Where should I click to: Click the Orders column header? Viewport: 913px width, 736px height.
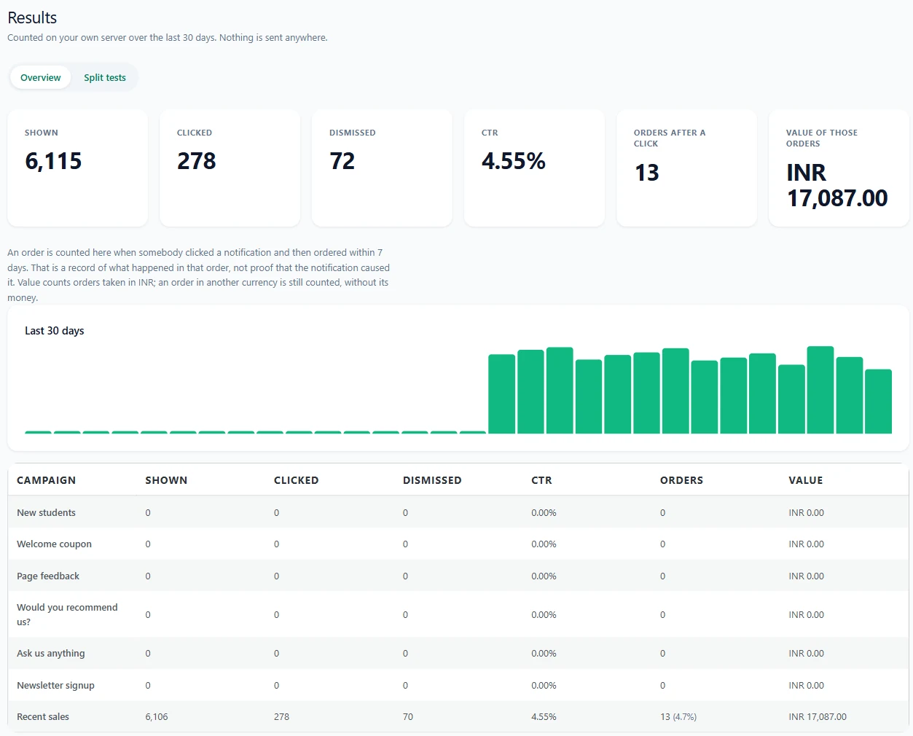[x=681, y=480]
